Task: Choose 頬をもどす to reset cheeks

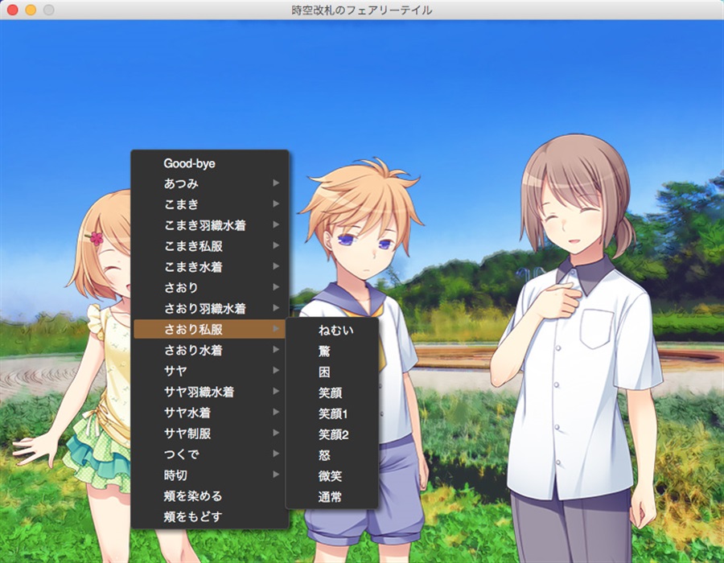Action: pos(210,516)
